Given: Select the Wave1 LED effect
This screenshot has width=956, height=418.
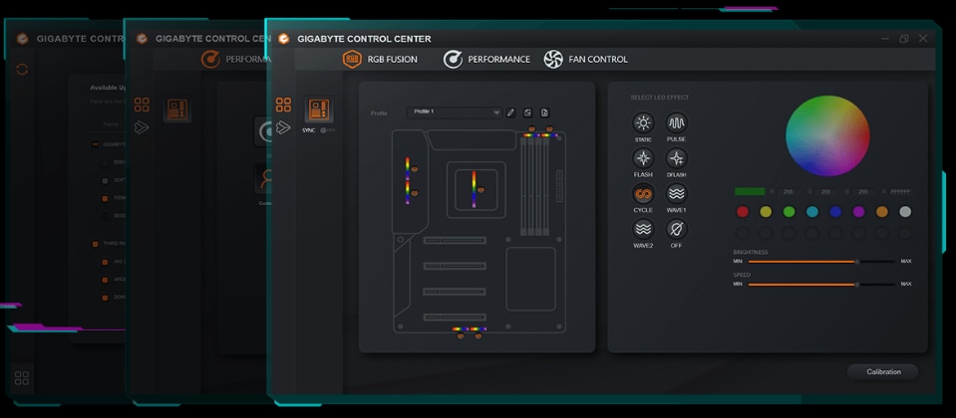Looking at the screenshot, I should pos(677,194).
